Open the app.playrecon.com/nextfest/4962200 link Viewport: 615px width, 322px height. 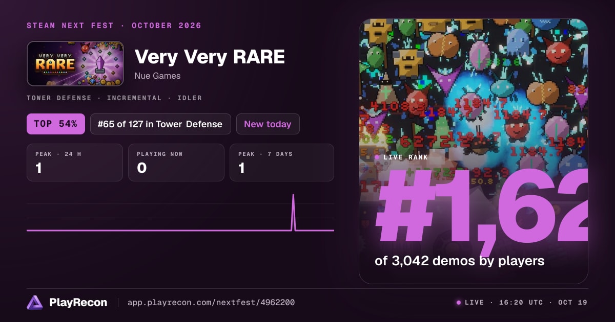point(211,303)
